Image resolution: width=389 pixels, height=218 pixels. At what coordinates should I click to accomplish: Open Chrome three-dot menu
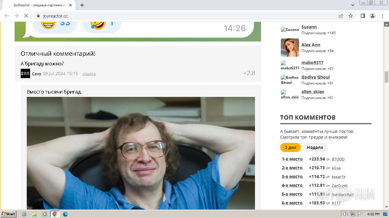pyautogui.click(x=382, y=16)
